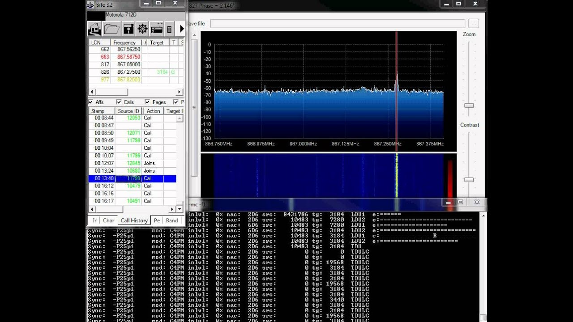Click the green target 3184 cell
This screenshot has height=322, width=573.
click(158, 72)
